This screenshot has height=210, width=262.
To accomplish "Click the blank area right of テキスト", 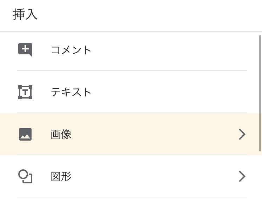I will tap(168, 92).
